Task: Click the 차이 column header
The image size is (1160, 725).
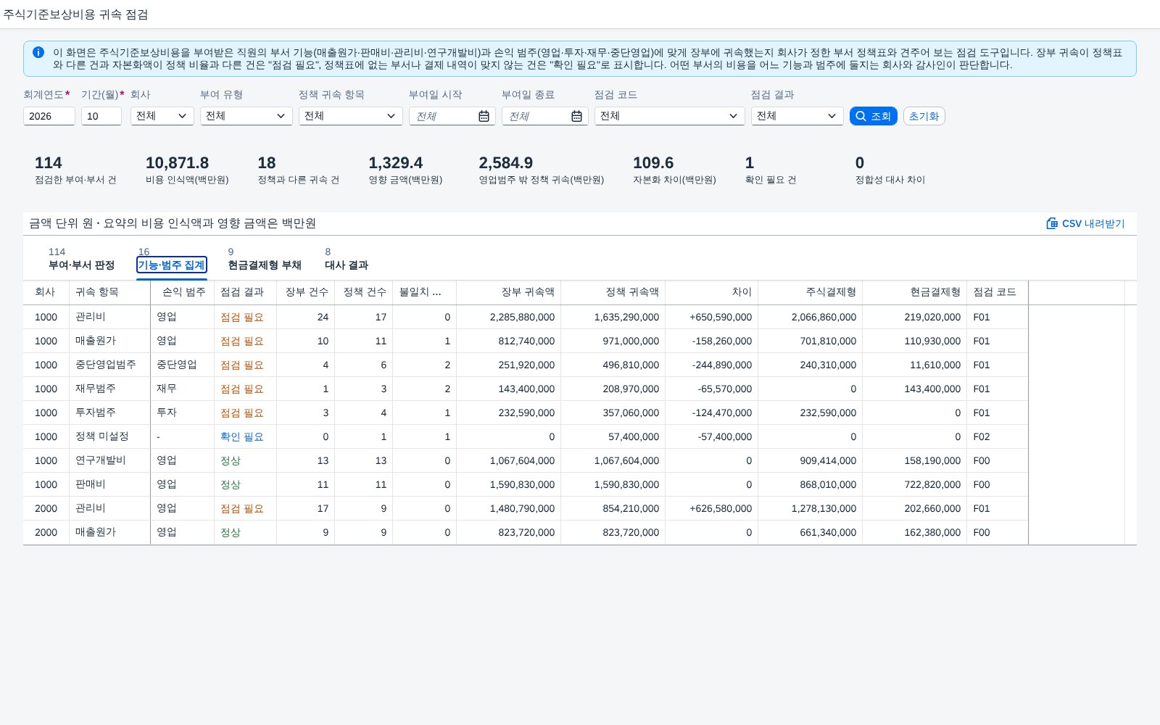Action: 711,292
